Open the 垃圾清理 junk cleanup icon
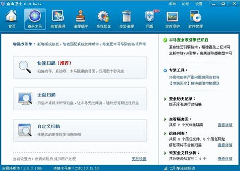 click(127, 19)
